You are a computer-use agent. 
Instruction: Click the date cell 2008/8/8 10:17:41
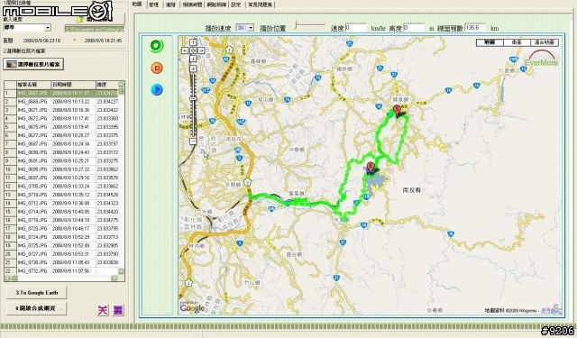coord(73,118)
